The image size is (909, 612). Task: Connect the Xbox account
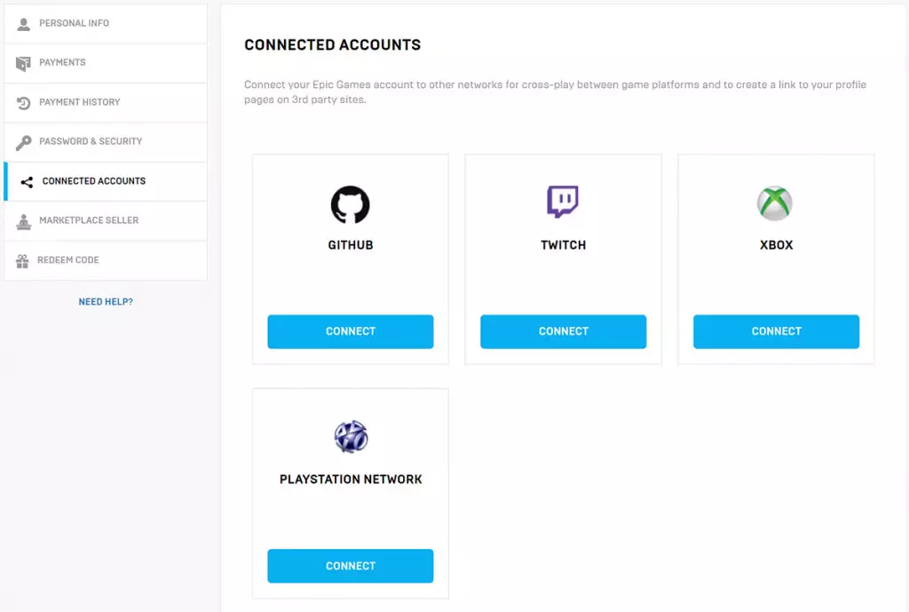(775, 331)
